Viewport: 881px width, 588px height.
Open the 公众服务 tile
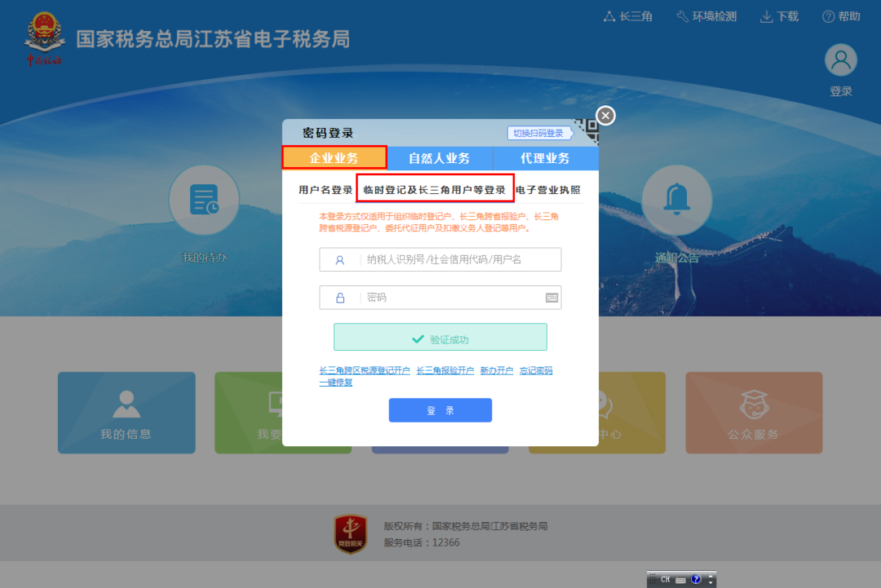(754, 413)
